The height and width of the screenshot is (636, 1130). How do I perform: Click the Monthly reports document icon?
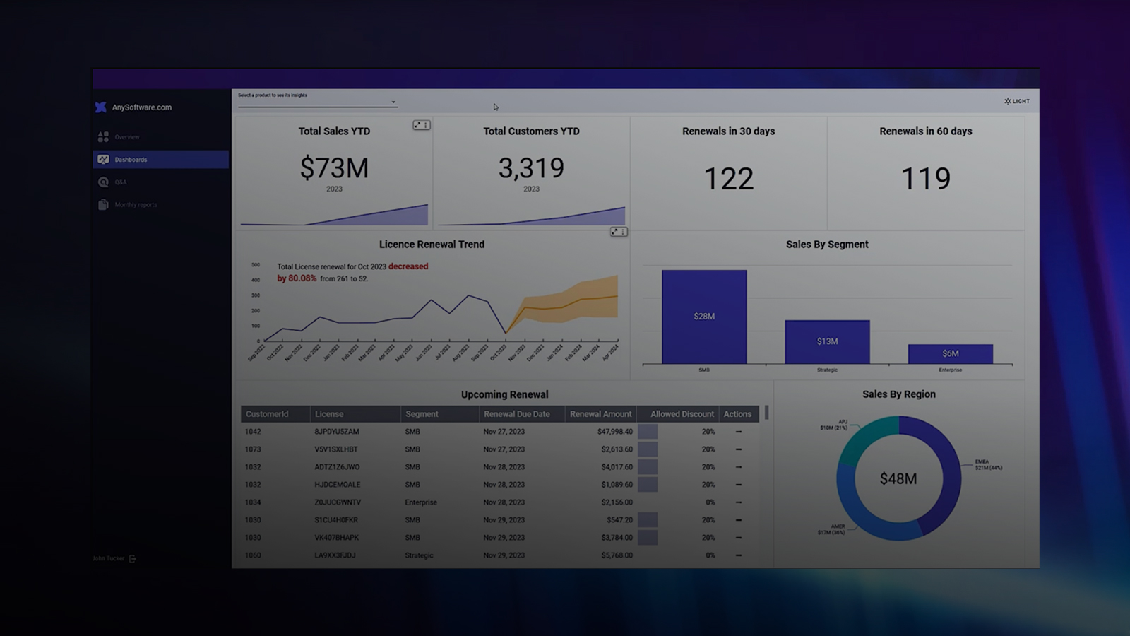pyautogui.click(x=103, y=205)
